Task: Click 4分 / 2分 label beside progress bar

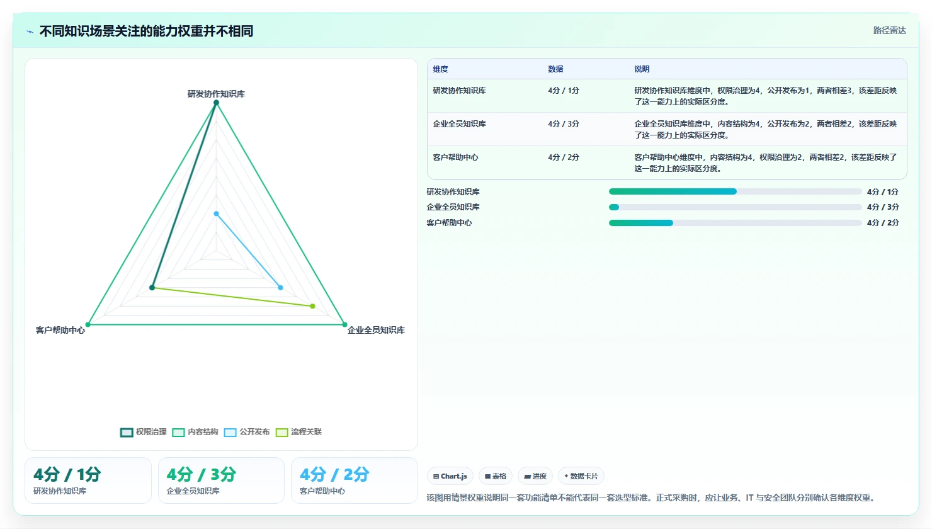Action: coord(883,223)
